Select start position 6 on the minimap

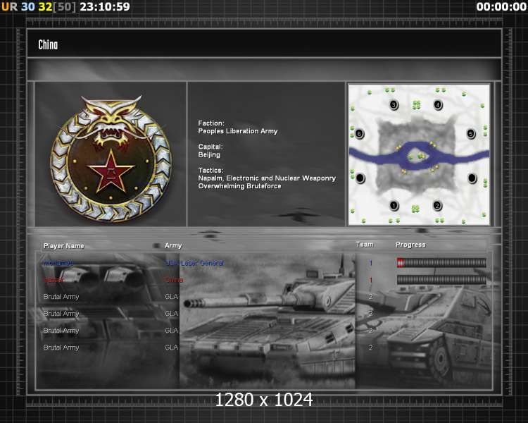click(359, 134)
